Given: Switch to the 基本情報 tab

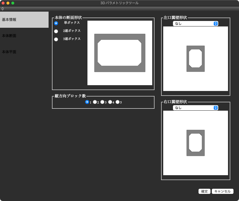Looking at the screenshot, I should click(24, 20).
